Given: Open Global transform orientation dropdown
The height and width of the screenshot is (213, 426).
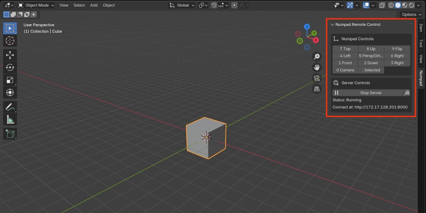Looking at the screenshot, I should [182, 5].
